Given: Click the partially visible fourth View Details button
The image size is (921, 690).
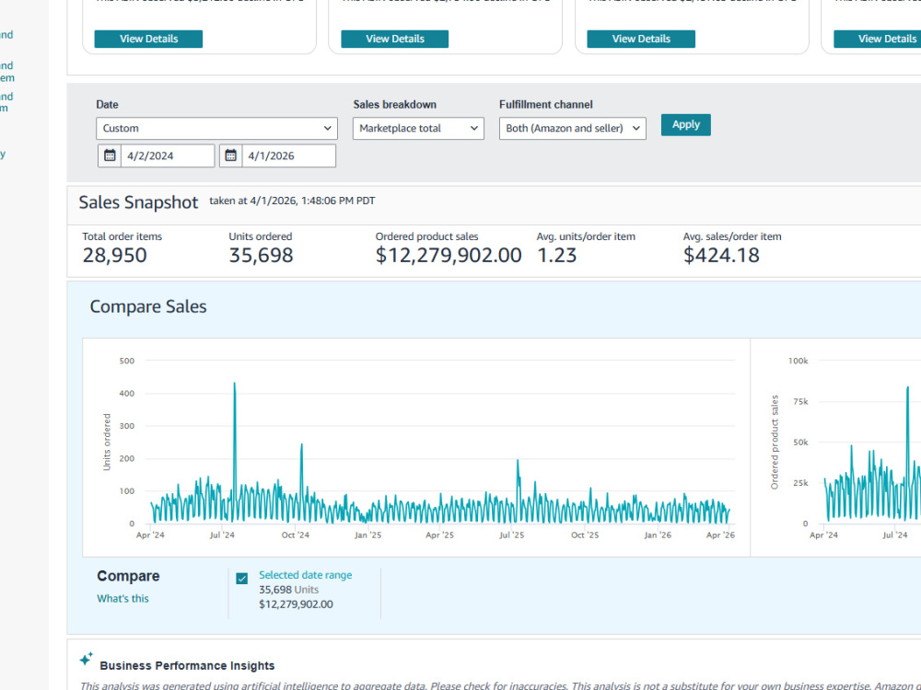Looking at the screenshot, I should click(878, 39).
